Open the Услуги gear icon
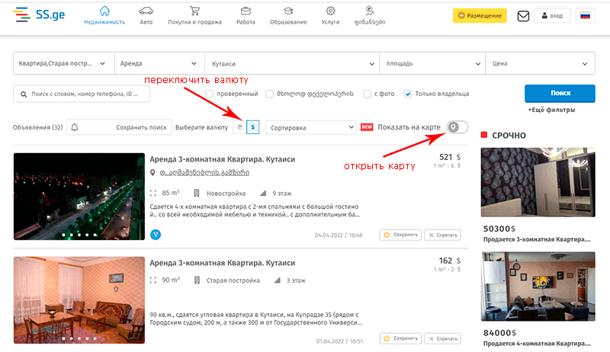The width and height of the screenshot is (610, 352). click(330, 11)
